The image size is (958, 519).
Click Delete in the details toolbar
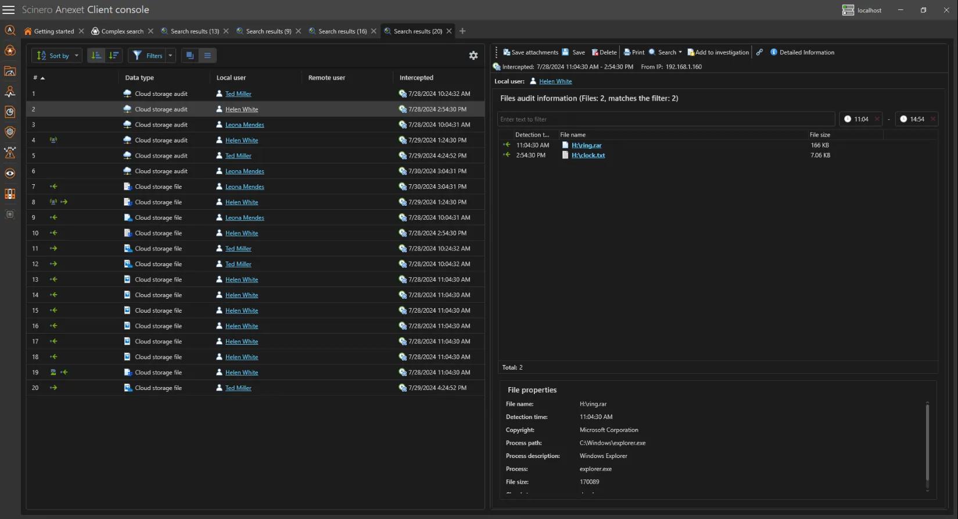click(604, 52)
